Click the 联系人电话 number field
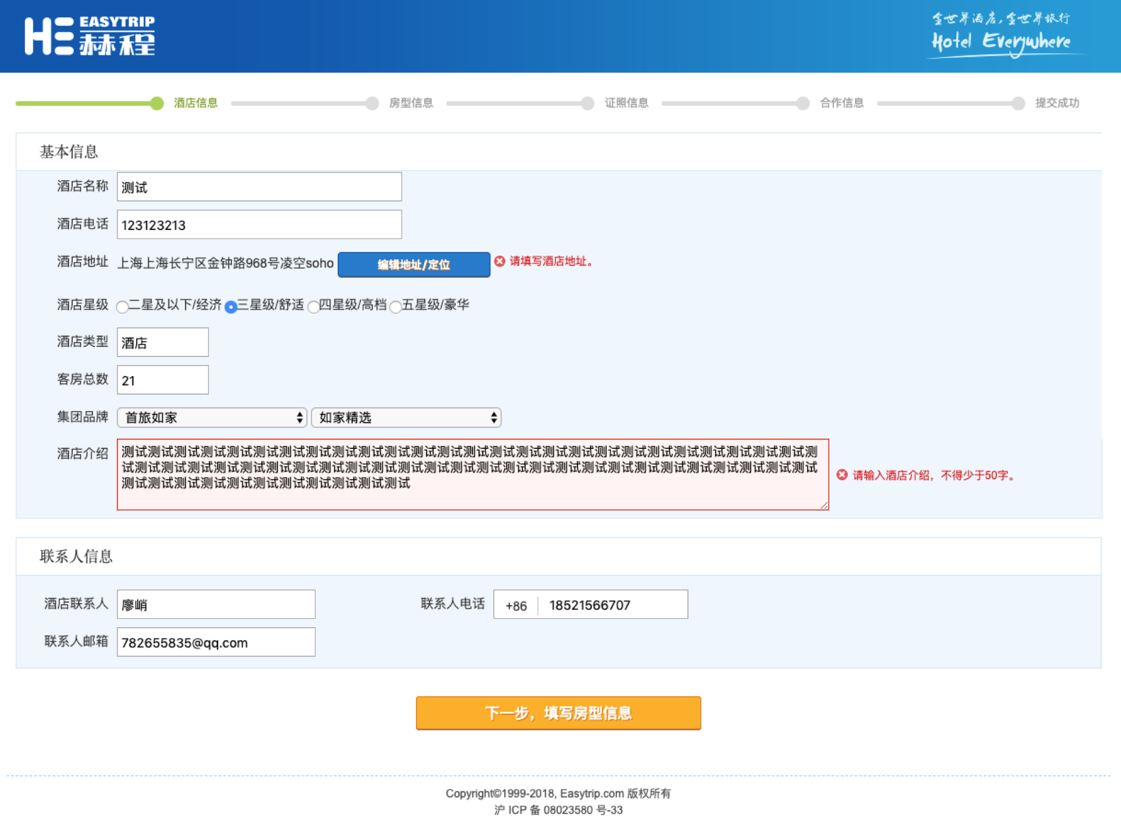This screenshot has width=1121, height=825. [x=613, y=604]
